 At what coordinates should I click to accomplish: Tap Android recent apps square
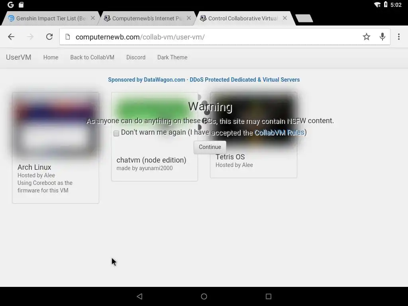(x=268, y=296)
